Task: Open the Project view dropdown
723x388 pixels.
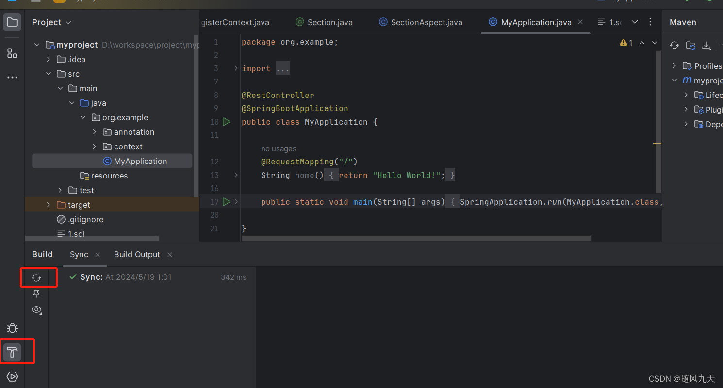Action: [51, 22]
